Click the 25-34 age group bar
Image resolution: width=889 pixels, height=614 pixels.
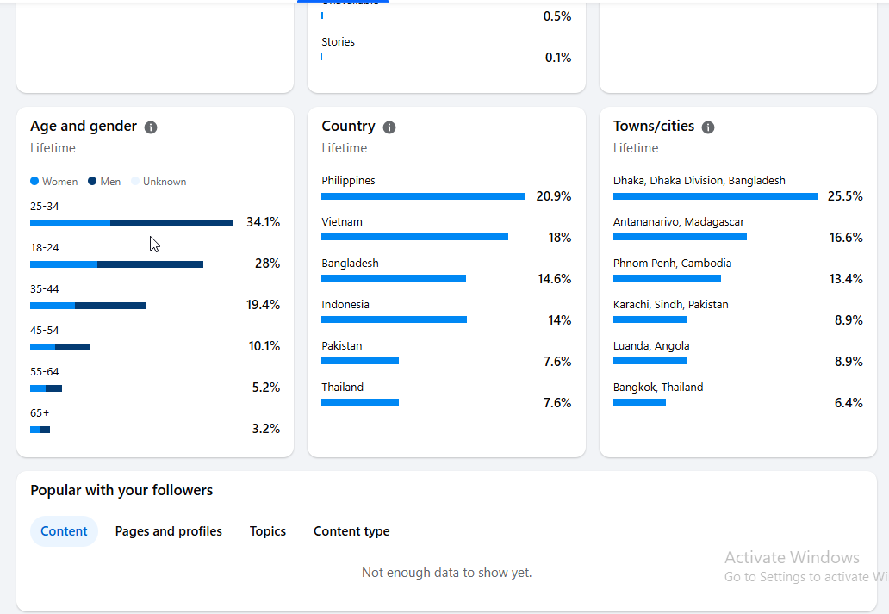131,223
